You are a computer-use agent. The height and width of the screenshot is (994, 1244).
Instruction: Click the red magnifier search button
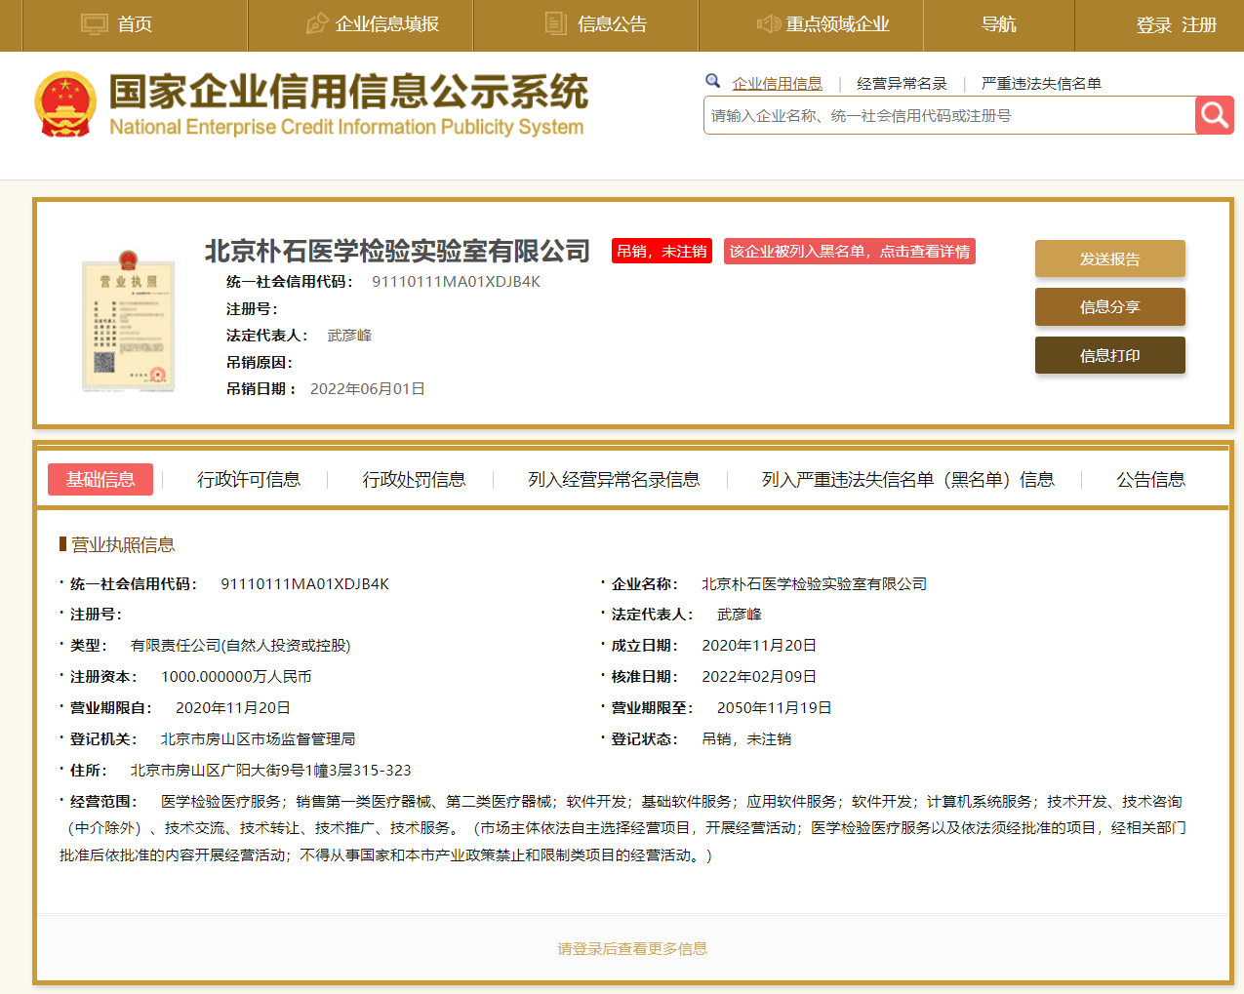point(1214,114)
